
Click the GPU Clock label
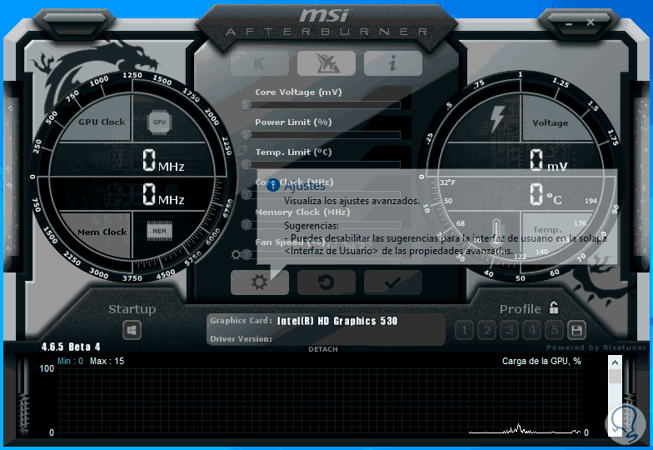102,122
